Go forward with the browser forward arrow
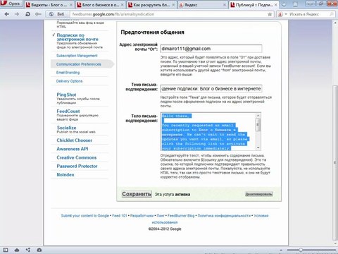The image size is (338, 254). click(17, 14)
